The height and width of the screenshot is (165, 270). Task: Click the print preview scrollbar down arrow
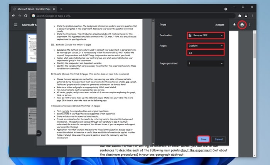(x=153, y=144)
